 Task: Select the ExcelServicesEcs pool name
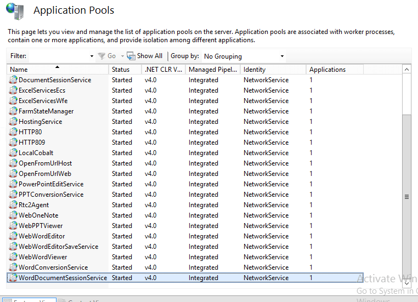pos(42,90)
